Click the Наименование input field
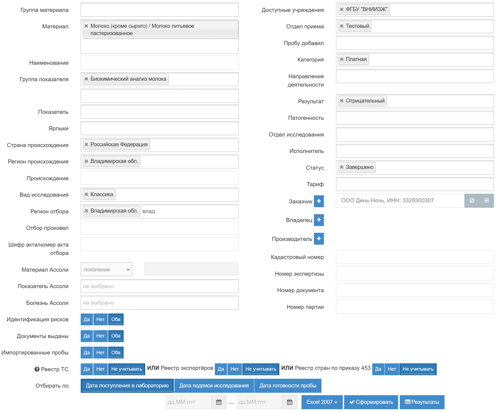This screenshot has height=413, width=498. tap(160, 63)
